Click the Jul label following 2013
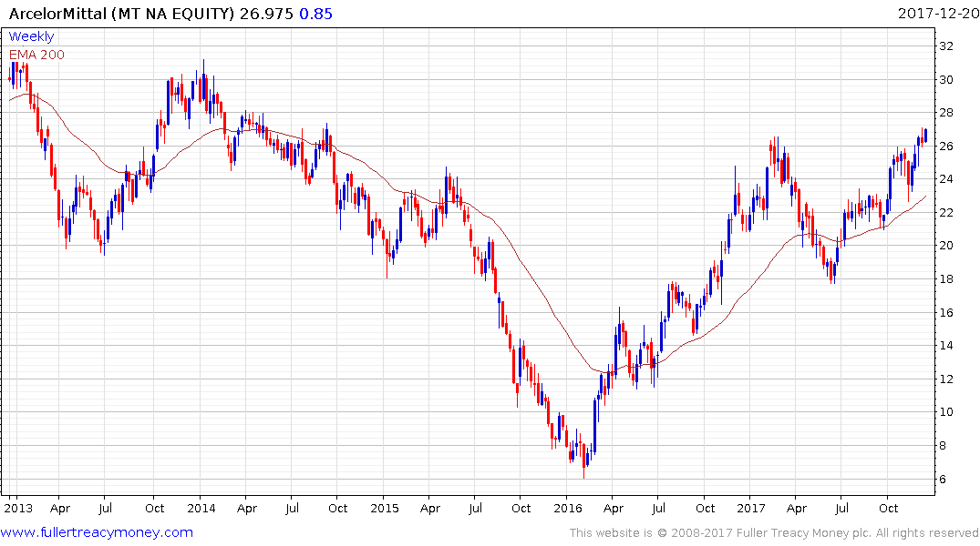This screenshot has height=546, width=980. [105, 508]
